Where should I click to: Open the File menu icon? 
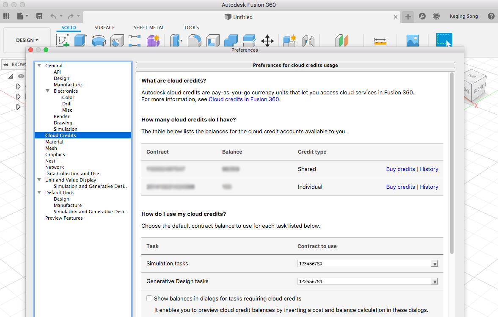(20, 16)
